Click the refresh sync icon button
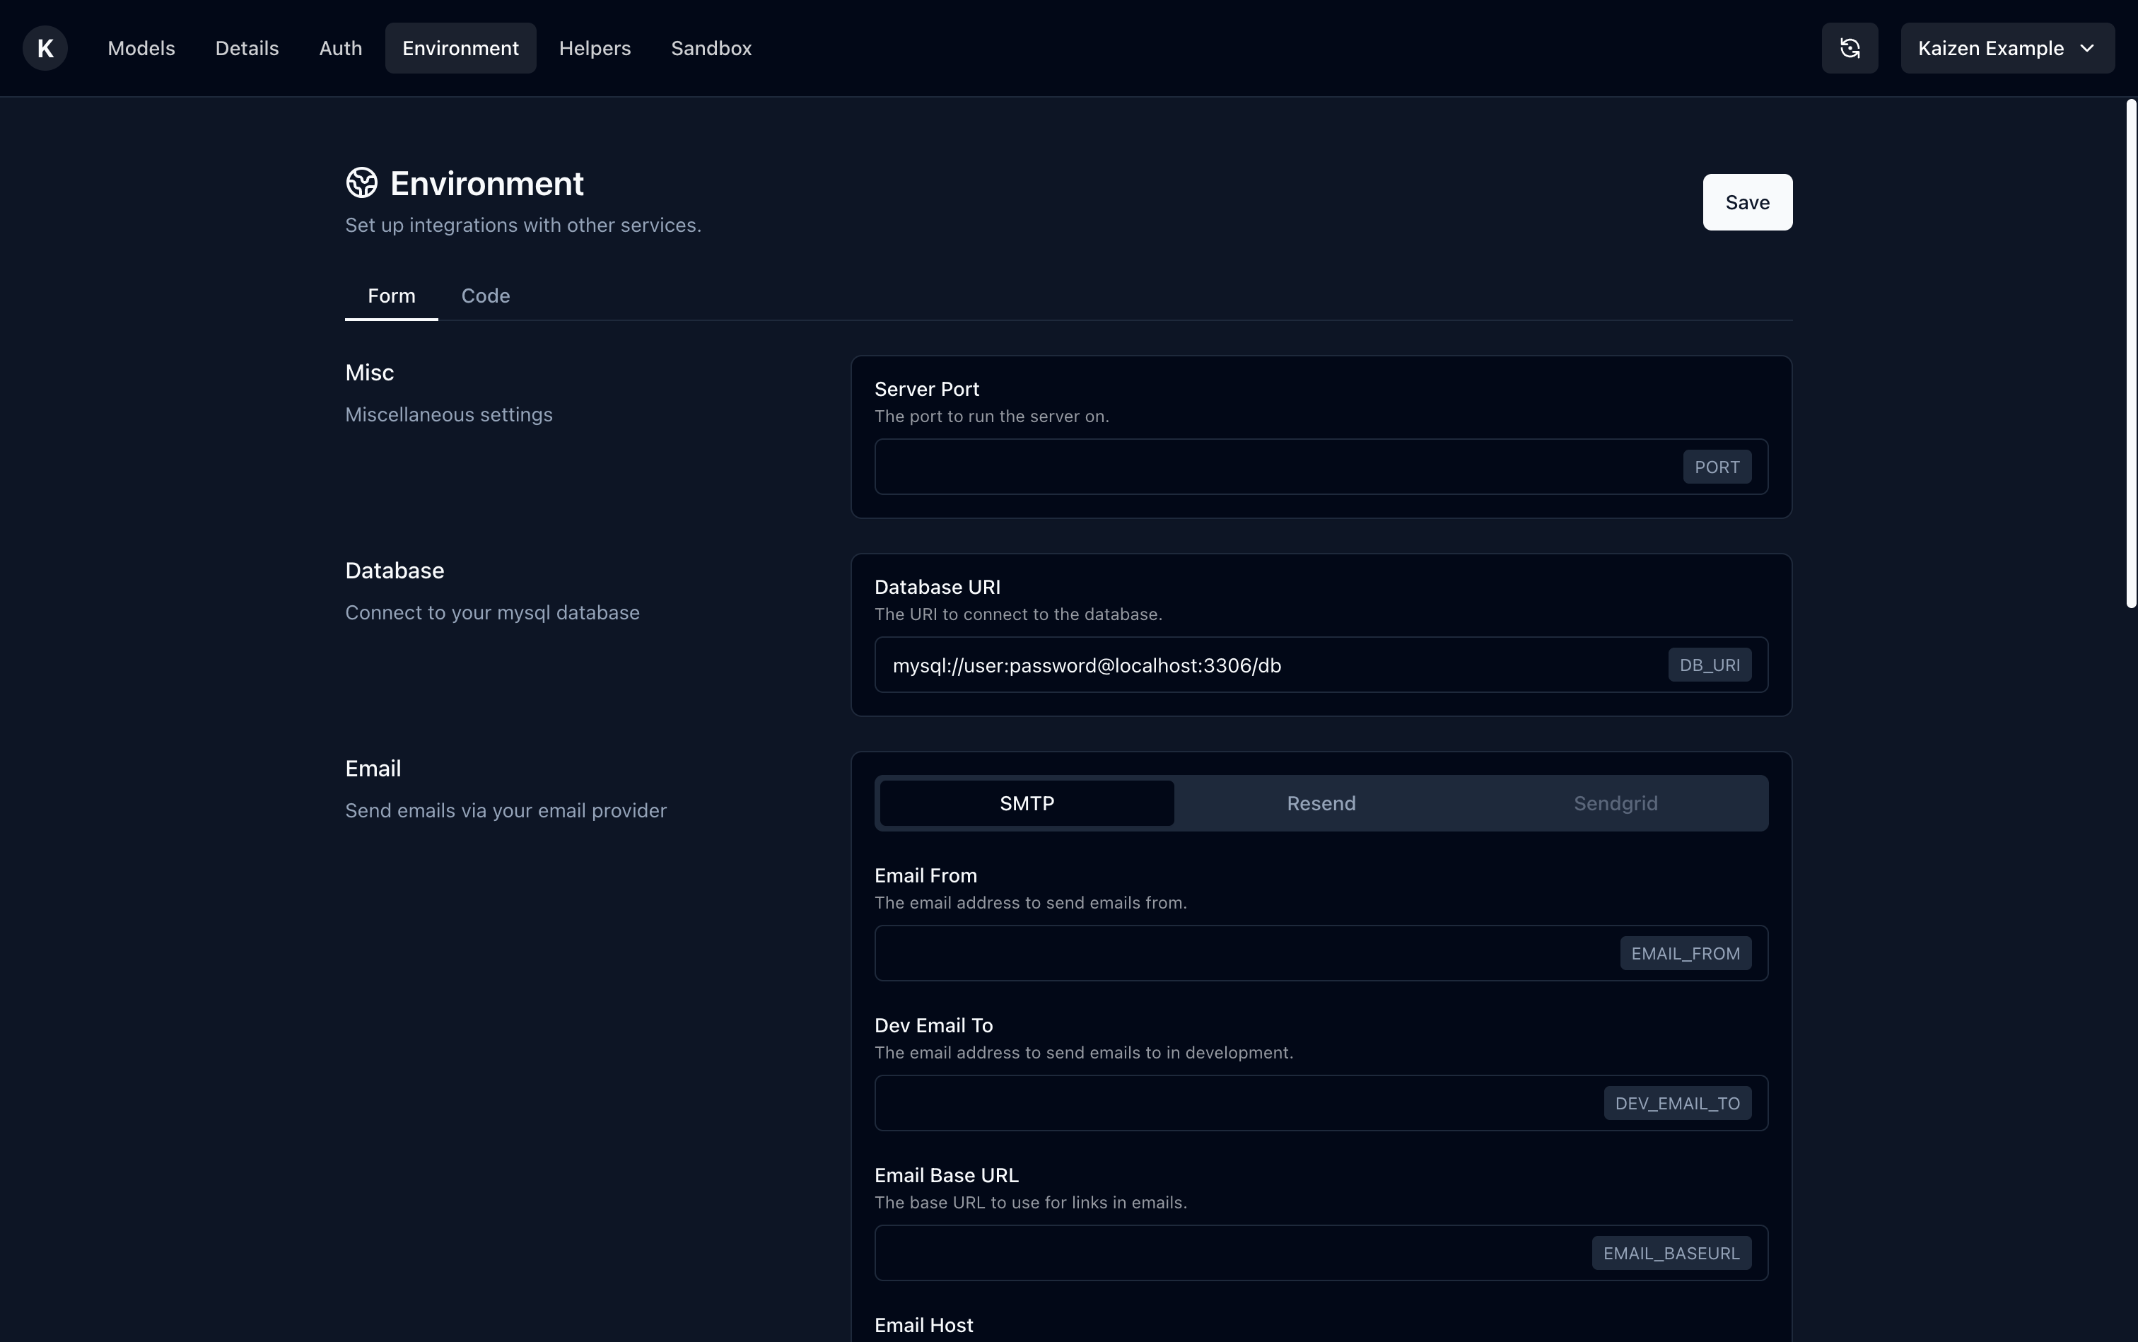Screen dimensions: 2138x1342 coord(1850,48)
